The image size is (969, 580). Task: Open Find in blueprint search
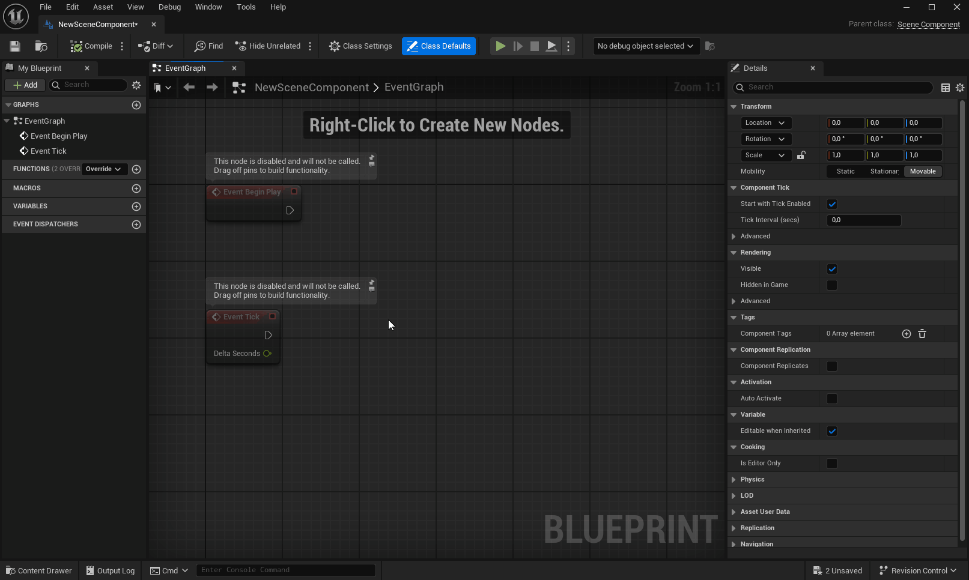(208, 46)
